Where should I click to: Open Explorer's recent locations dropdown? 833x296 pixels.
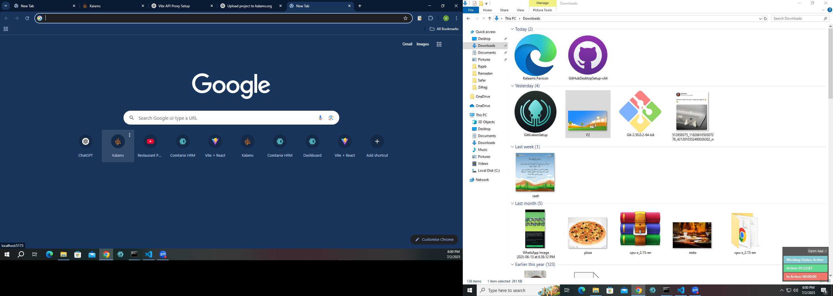483,18
